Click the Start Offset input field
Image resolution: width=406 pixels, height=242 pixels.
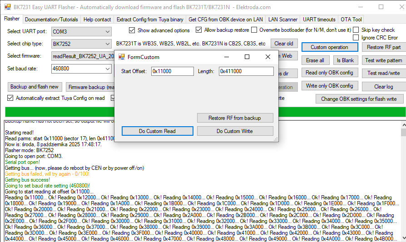pos(173,71)
